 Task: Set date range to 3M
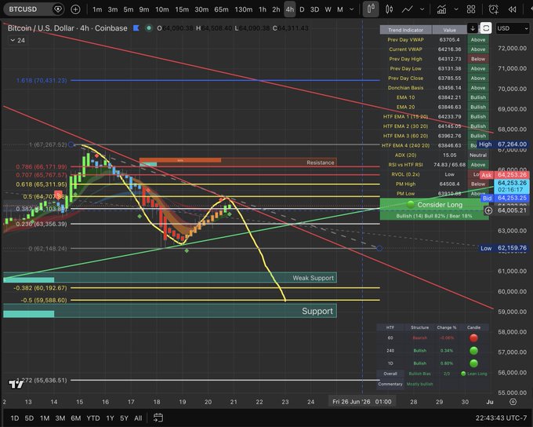(60, 418)
